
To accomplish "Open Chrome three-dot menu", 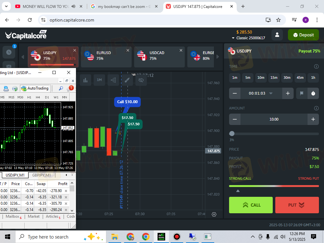I will (x=317, y=20).
